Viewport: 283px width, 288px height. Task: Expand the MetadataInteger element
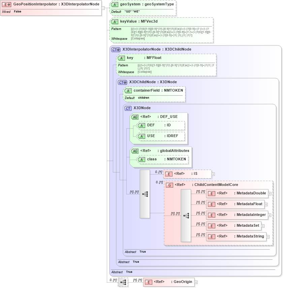(x=270, y=215)
